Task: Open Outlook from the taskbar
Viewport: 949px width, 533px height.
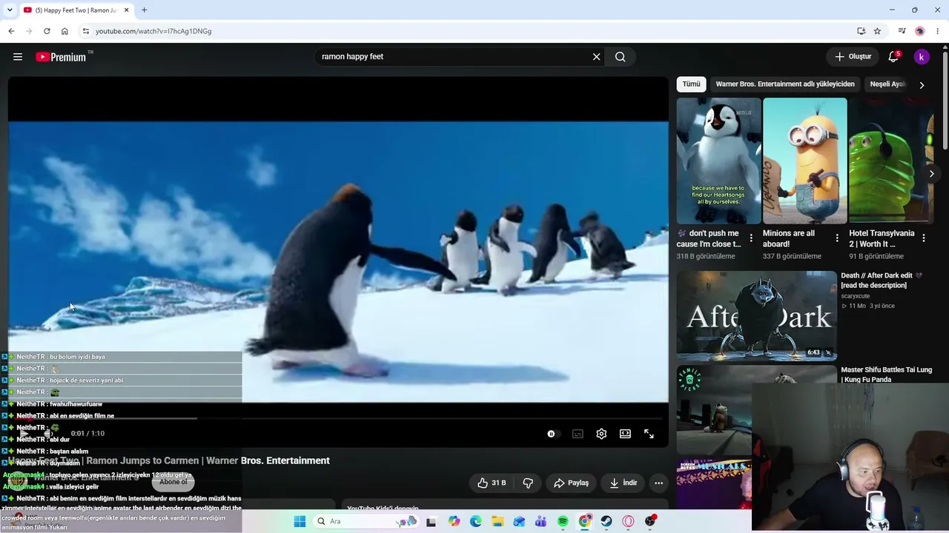Action: pyautogui.click(x=519, y=521)
